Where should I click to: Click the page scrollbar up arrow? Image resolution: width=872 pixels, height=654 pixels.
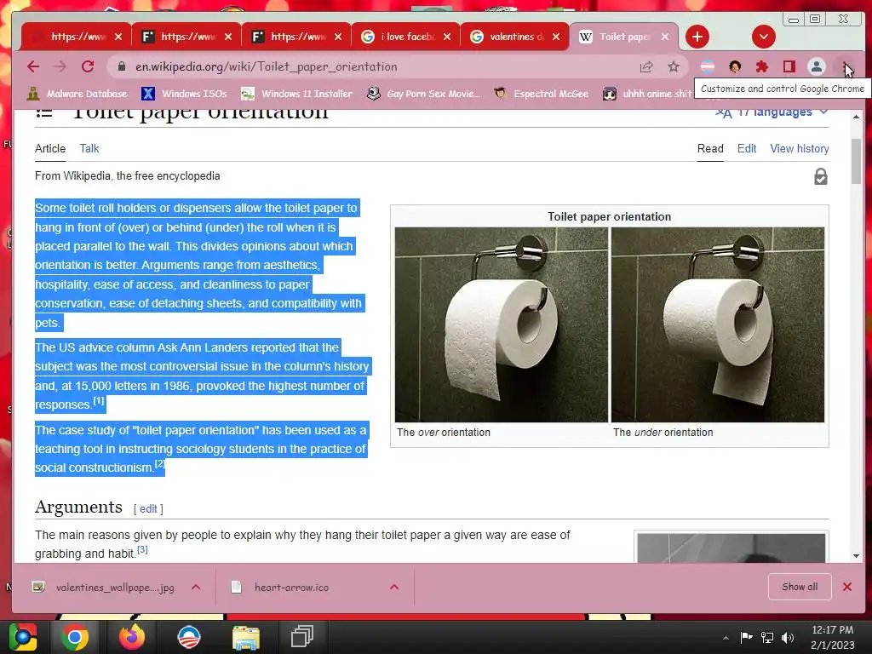[856, 117]
